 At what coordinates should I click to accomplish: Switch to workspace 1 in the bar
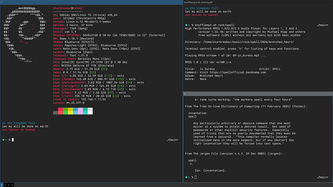2,185
